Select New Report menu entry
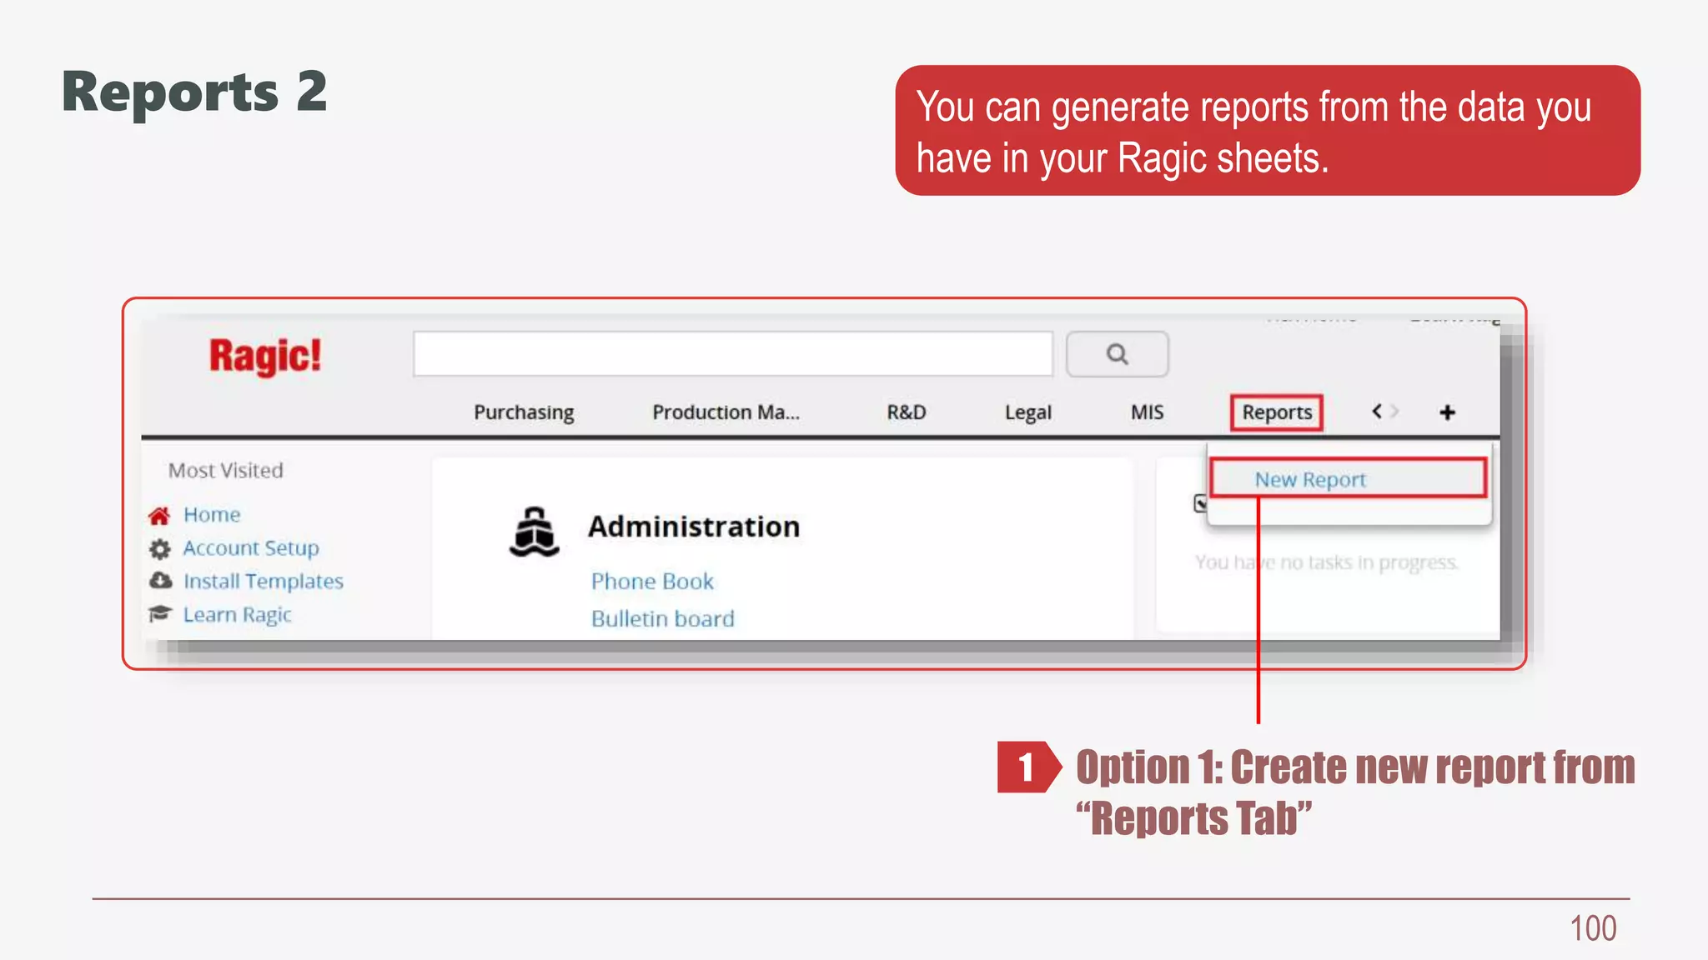Screen dimensions: 1708x960 [1348, 479]
